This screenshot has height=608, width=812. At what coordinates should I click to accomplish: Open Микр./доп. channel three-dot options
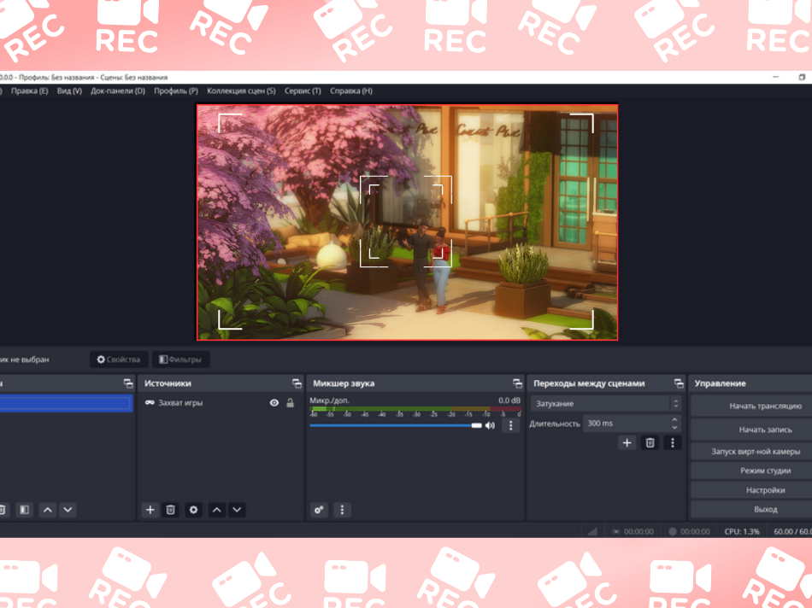510,425
